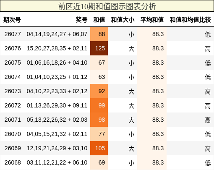Click the sum value 77 cell
214x170 pixels.
point(99,134)
